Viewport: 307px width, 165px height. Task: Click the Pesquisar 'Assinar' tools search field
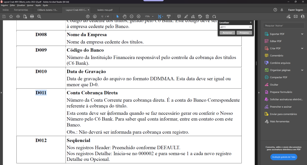point(284,26)
